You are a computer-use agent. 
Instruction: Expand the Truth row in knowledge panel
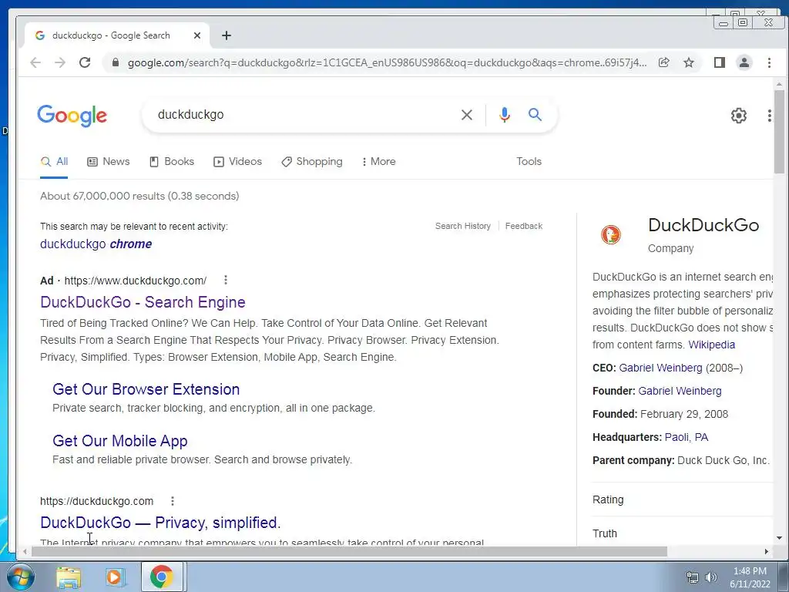pos(683,533)
